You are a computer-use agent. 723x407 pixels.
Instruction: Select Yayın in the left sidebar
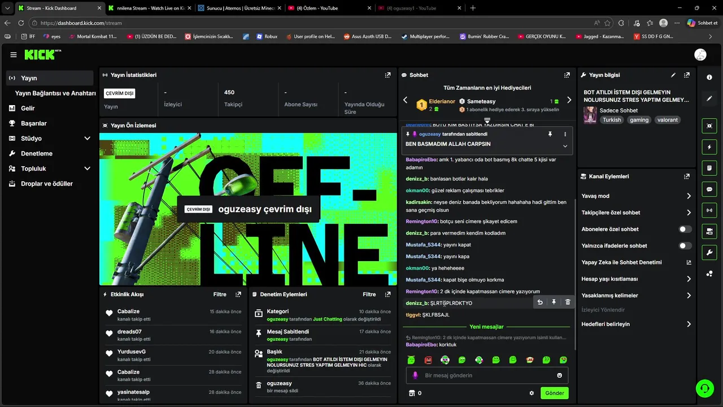coord(50,78)
